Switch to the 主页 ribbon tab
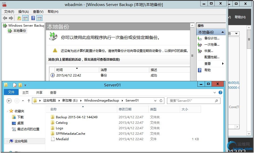This screenshot has height=153, width=254. tap(25, 92)
